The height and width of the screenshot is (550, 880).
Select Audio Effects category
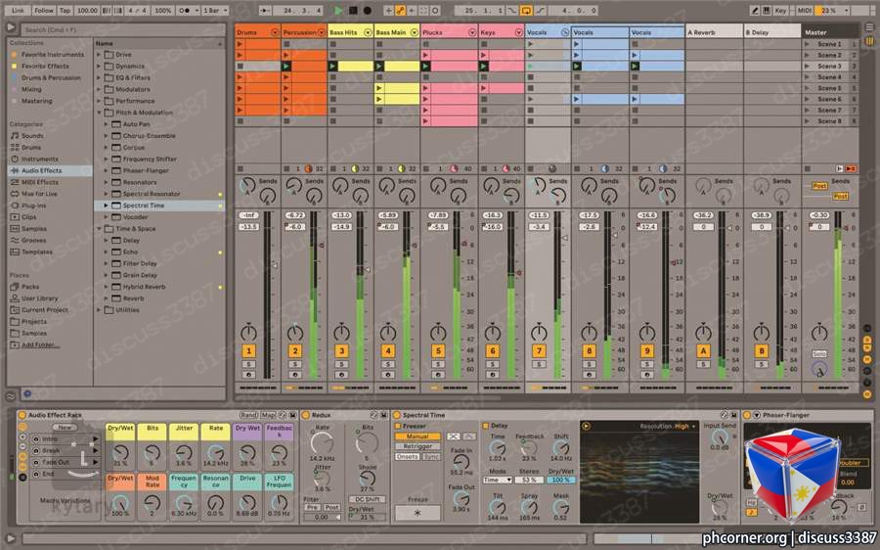41,170
